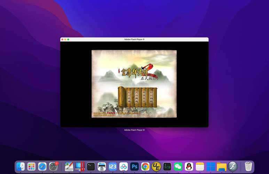Click the green zoom button of Flash Player
Screen dimensions: 269x174
pyautogui.click(x=68, y=39)
